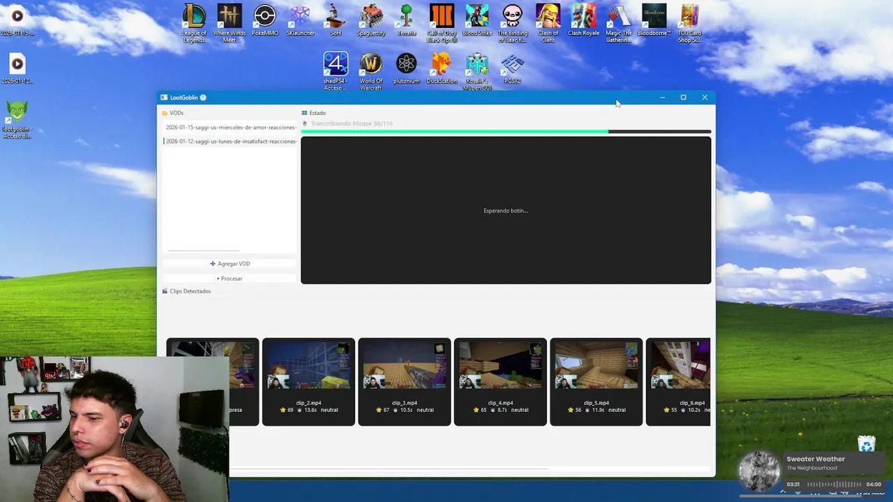893x502 pixels.
Task: Open clip_3.mp4 thumbnail card
Action: (405, 381)
